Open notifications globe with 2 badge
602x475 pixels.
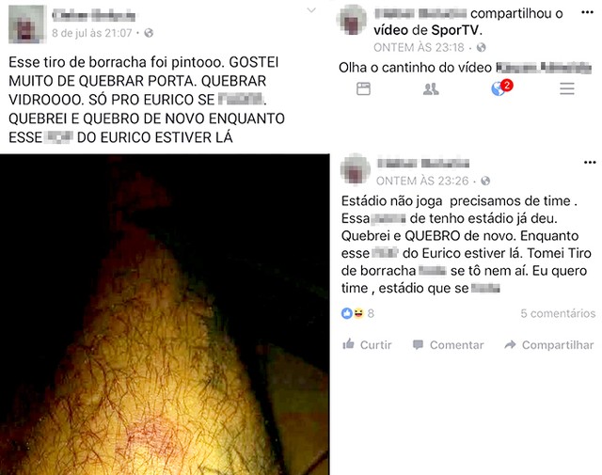[501, 87]
